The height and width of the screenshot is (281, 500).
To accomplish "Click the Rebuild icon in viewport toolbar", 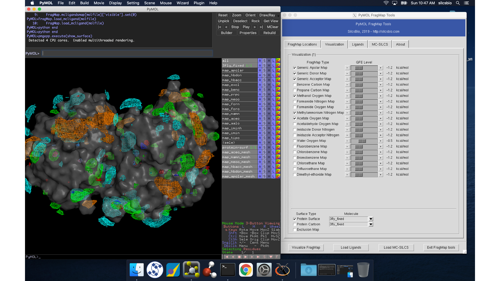I will click(x=269, y=33).
